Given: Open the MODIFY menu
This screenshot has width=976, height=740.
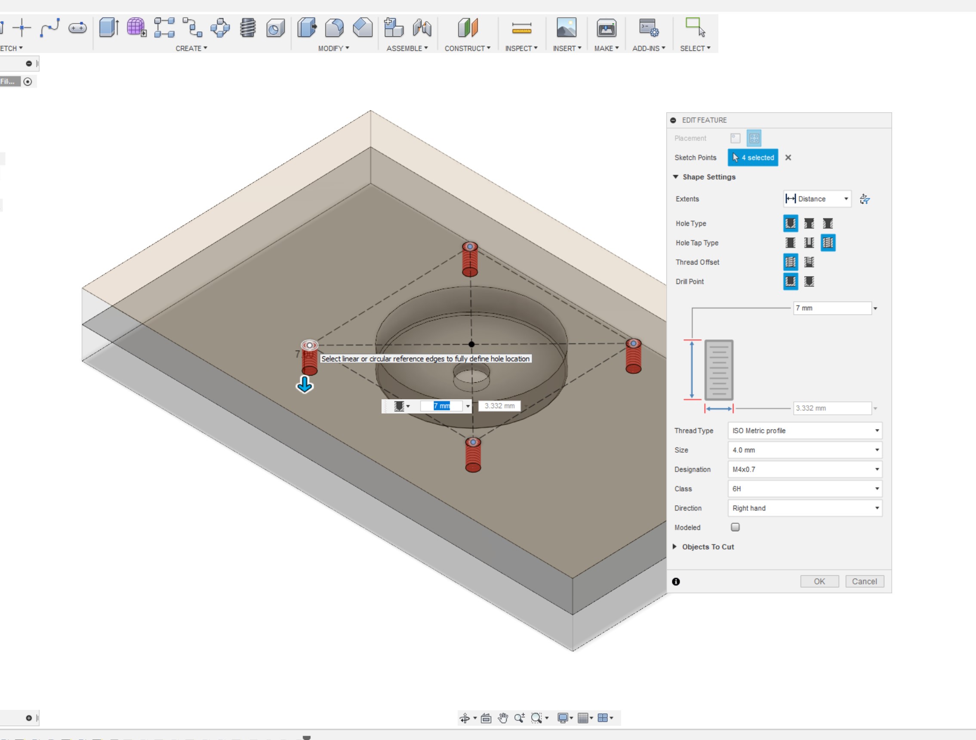Looking at the screenshot, I should point(333,48).
